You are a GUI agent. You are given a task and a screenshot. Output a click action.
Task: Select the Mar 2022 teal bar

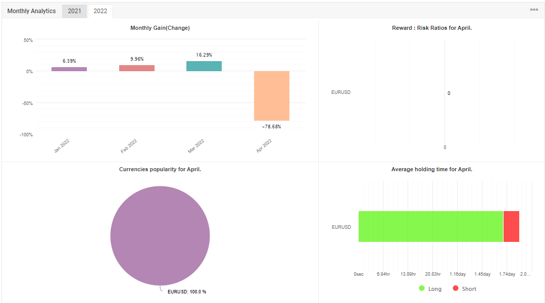click(204, 66)
